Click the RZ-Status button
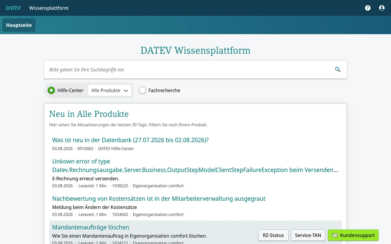The width and height of the screenshot is (391, 244). (273, 235)
